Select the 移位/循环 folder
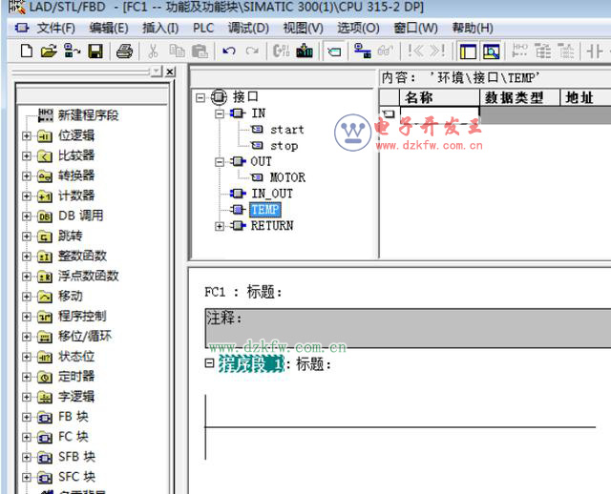Screen dimensions: 611x494 click(85, 337)
